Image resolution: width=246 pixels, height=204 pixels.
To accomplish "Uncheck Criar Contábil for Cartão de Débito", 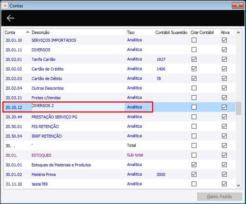I will tap(194, 78).
